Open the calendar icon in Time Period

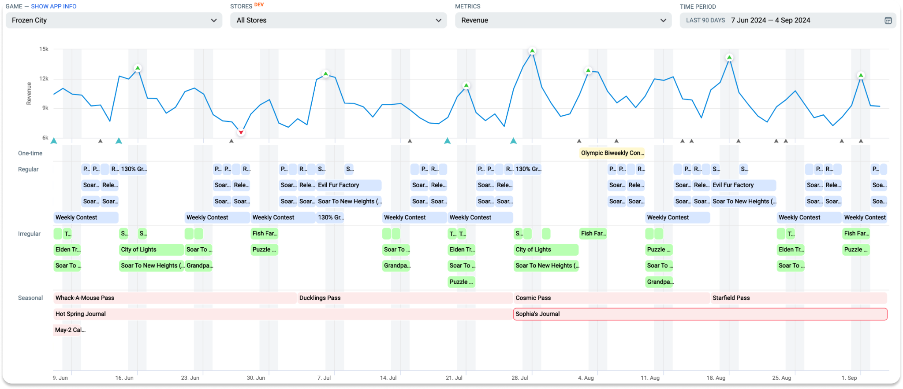(888, 20)
